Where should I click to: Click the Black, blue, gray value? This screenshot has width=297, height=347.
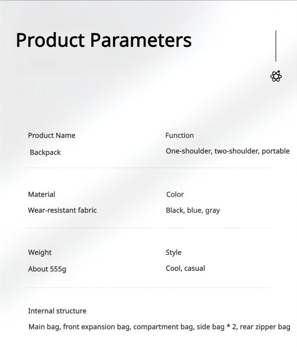(193, 210)
